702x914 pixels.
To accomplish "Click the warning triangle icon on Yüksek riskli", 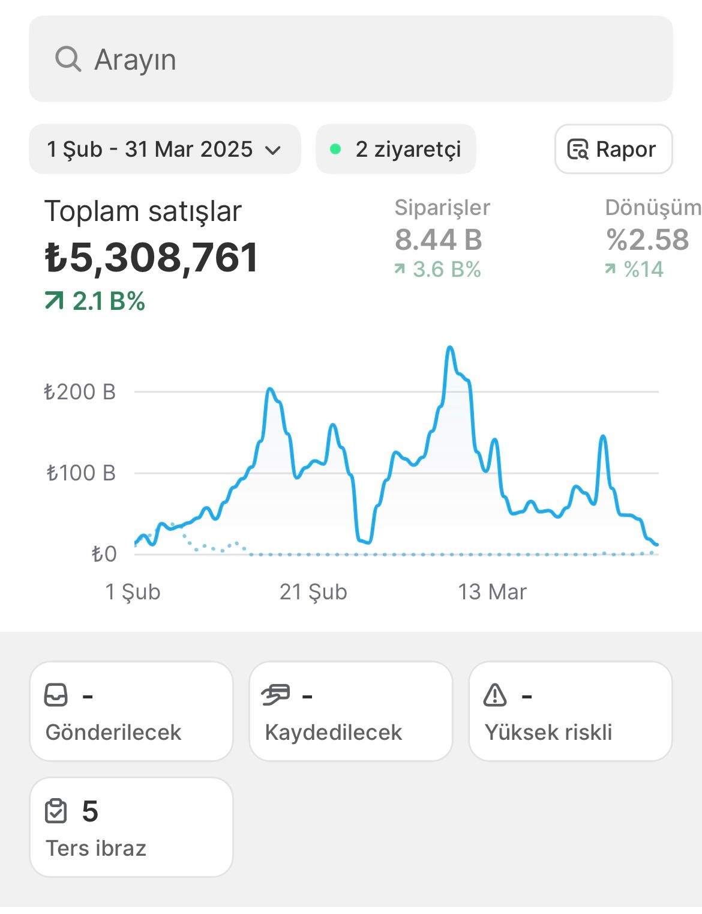I will (x=495, y=695).
